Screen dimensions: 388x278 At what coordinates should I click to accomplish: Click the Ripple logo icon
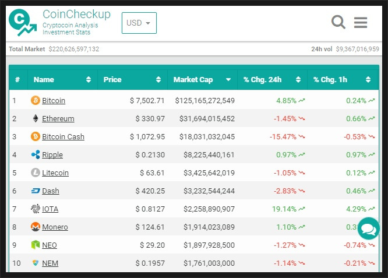pyautogui.click(x=36, y=154)
